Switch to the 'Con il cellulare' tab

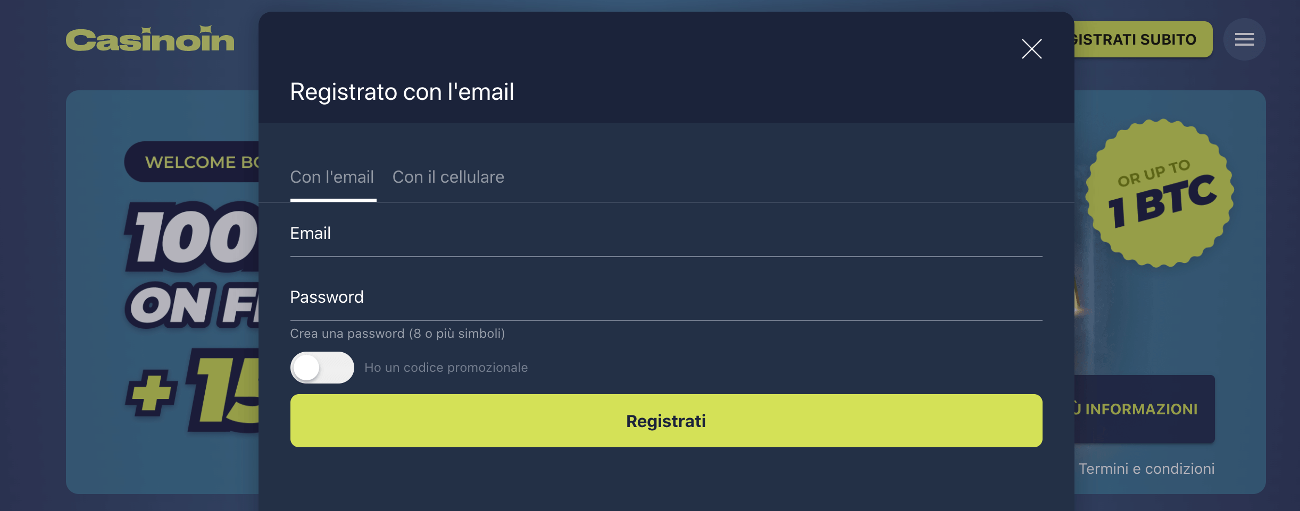(448, 177)
